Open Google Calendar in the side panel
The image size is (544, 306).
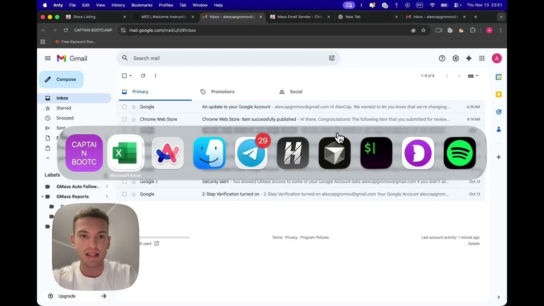pos(498,77)
